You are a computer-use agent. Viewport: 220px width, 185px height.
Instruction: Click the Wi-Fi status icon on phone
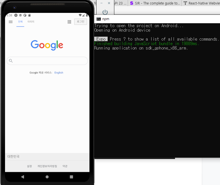coord(80,15)
